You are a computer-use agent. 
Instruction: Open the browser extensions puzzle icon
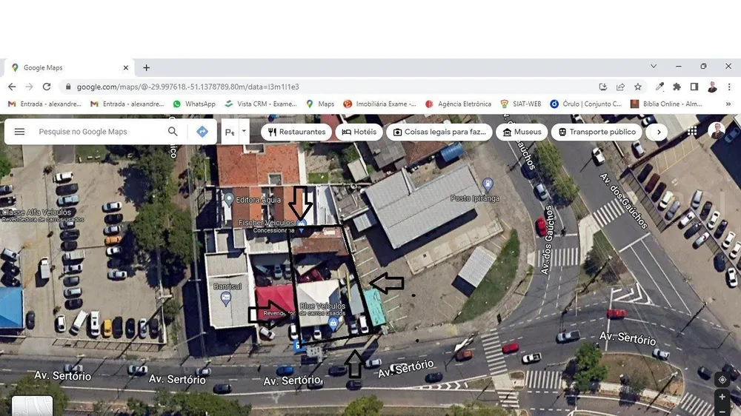(677, 87)
